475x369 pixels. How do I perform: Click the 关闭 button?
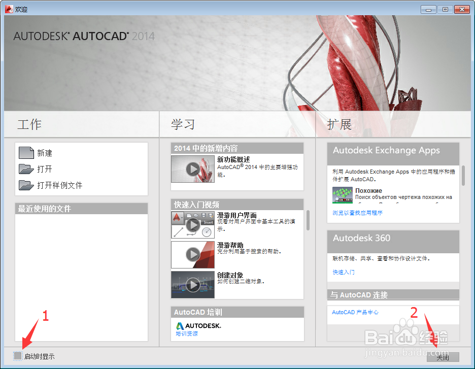(443, 357)
